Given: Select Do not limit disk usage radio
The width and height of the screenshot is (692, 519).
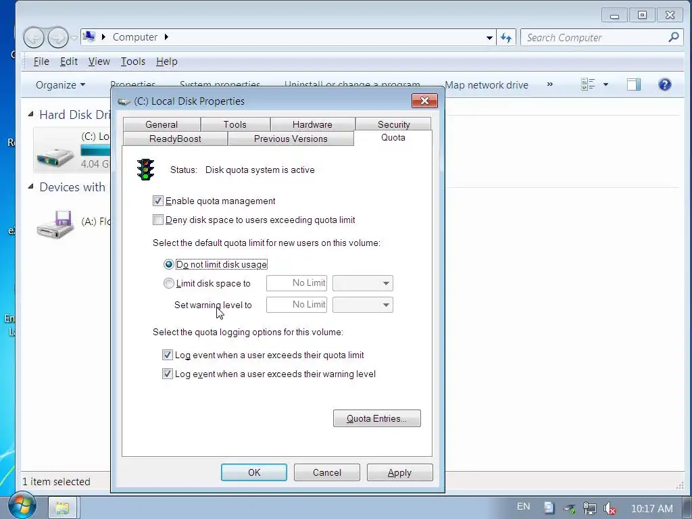Looking at the screenshot, I should 168,264.
